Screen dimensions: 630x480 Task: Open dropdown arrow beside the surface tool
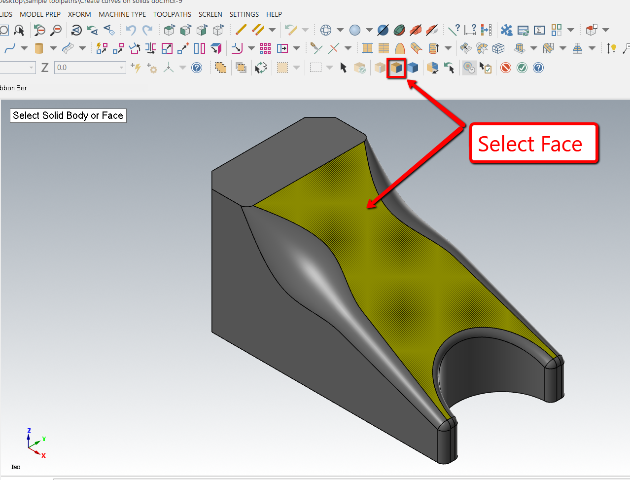(82, 48)
